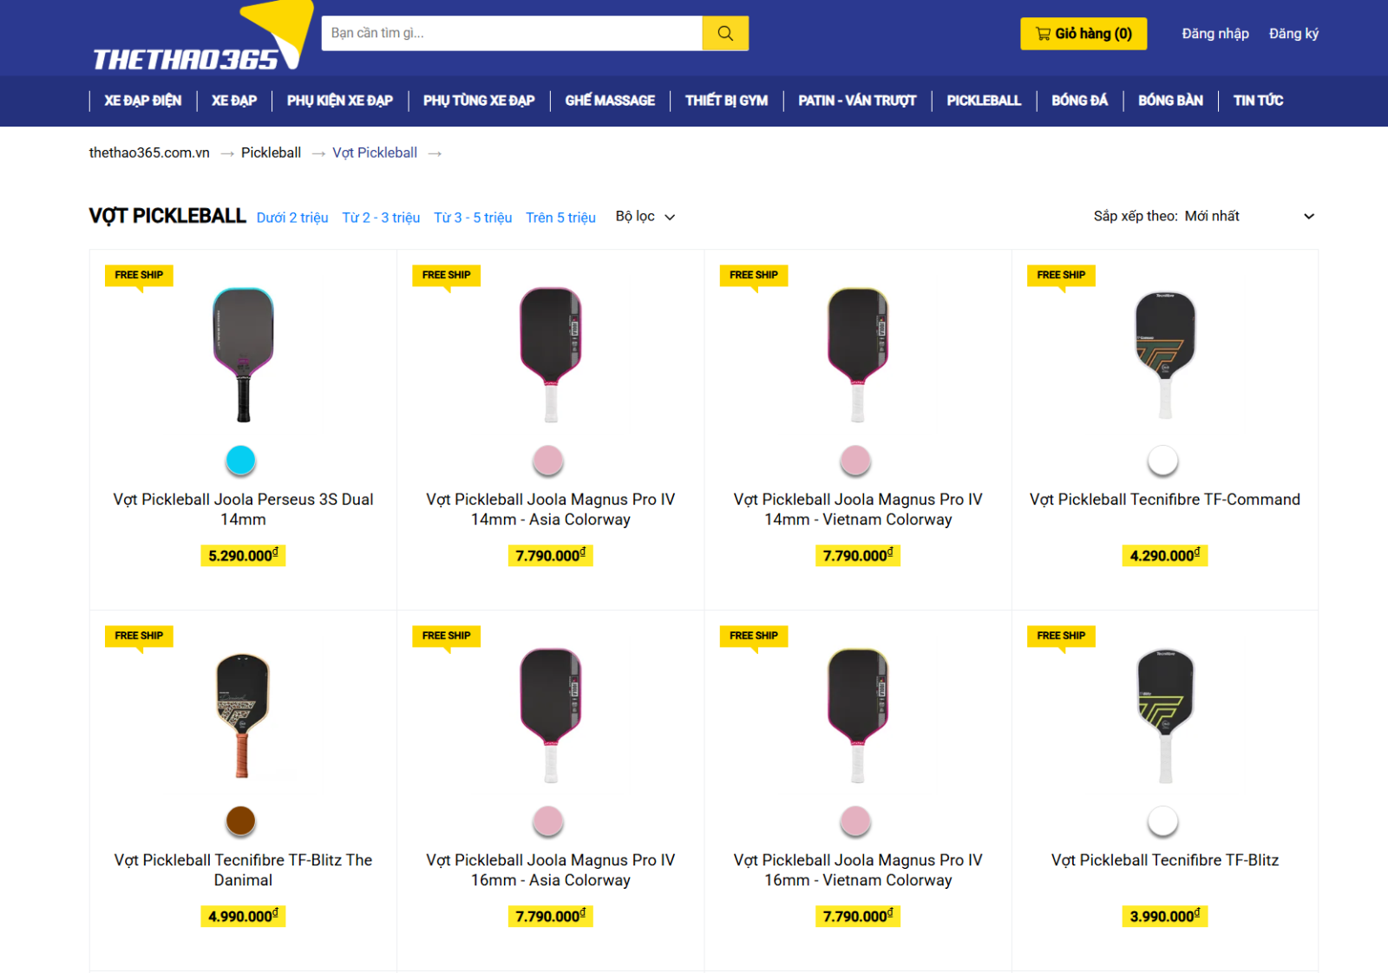Open the Sắp xếp theo Mới nhất dropdown
Image resolution: width=1388 pixels, height=973 pixels.
1204,216
